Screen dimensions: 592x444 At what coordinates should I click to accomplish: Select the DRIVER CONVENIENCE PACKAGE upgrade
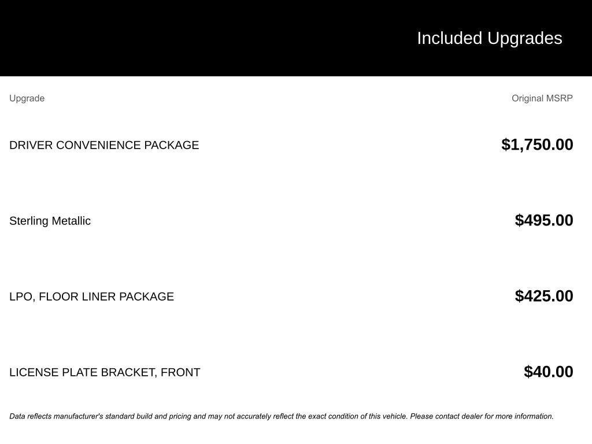[x=104, y=145]
